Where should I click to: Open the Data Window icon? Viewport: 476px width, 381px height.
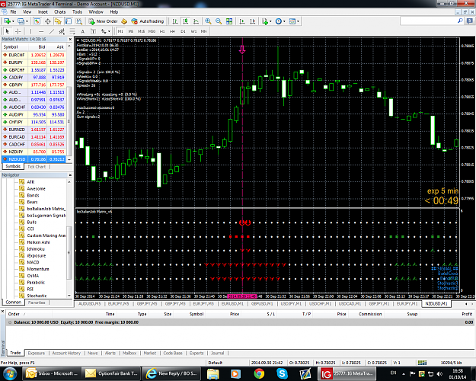[x=48, y=21]
